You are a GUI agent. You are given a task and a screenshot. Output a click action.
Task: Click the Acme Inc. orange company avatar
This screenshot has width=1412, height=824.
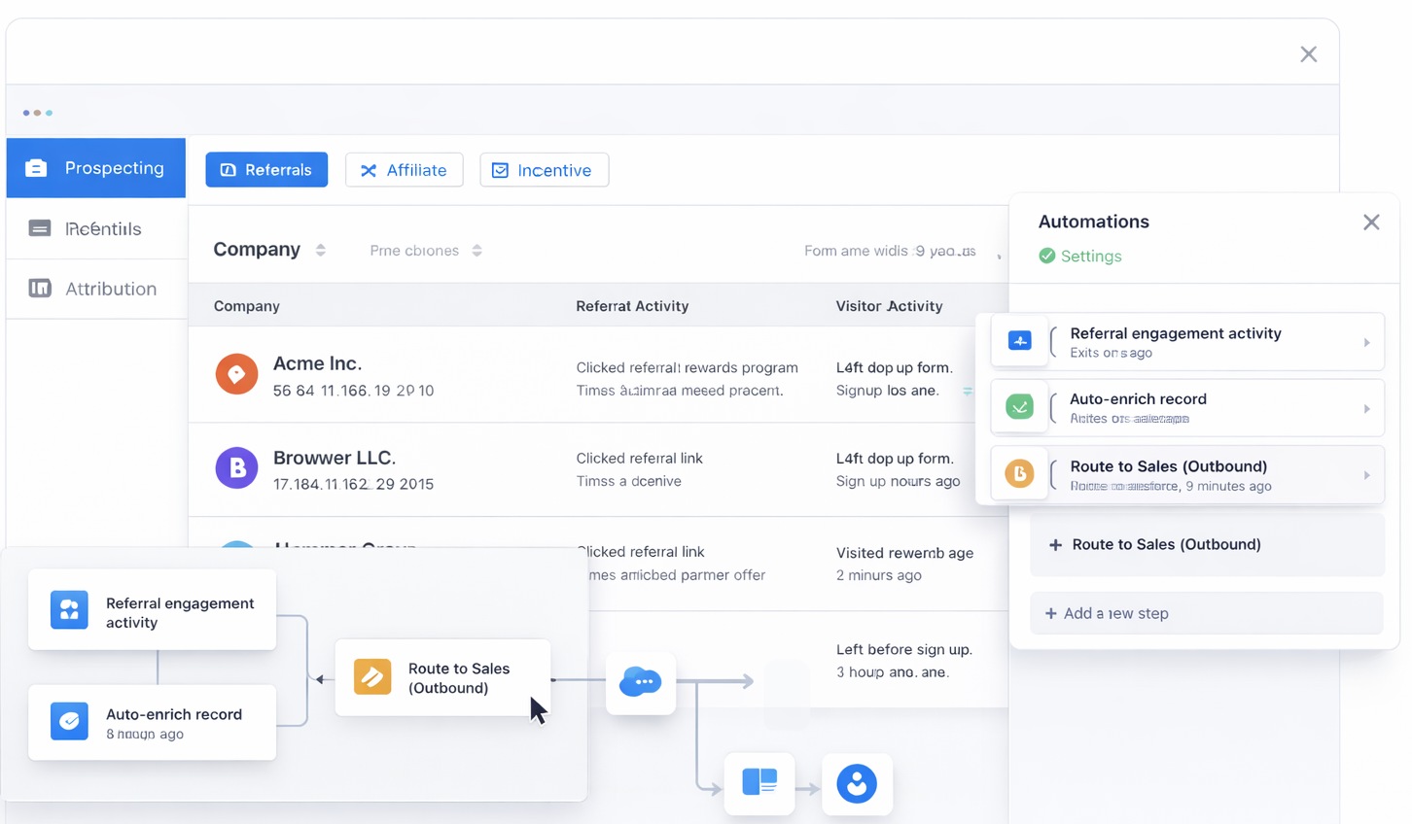[236, 374]
